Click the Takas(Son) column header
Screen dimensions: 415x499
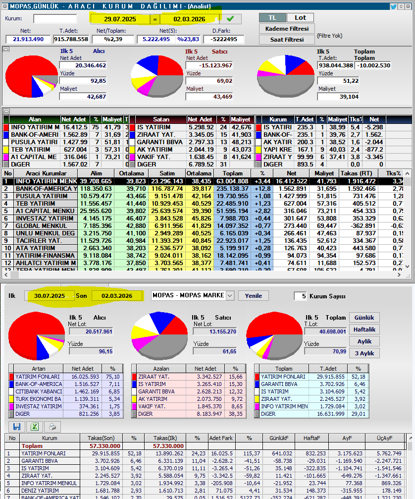(x=101, y=438)
